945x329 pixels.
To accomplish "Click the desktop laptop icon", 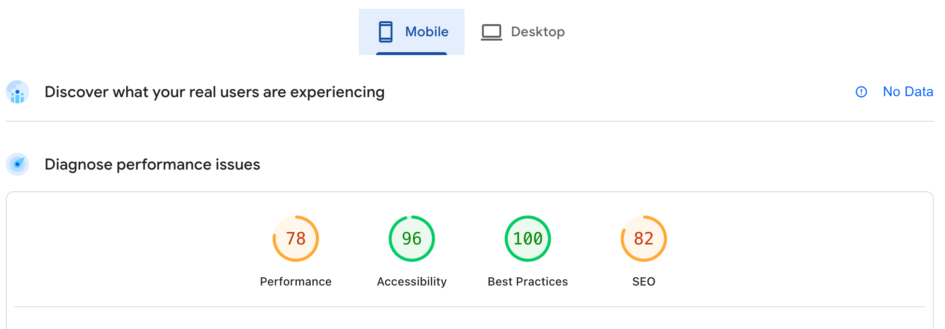I will point(492,32).
